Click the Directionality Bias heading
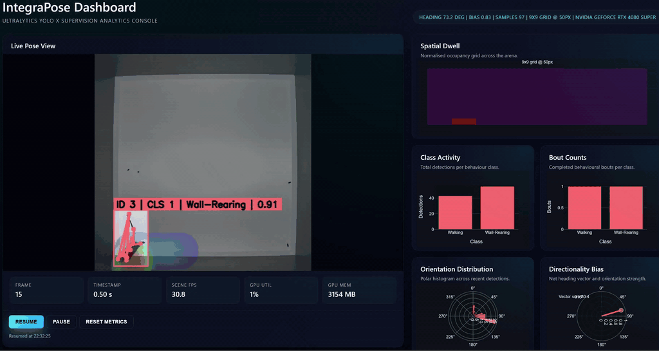This screenshot has width=659, height=351. 576,269
